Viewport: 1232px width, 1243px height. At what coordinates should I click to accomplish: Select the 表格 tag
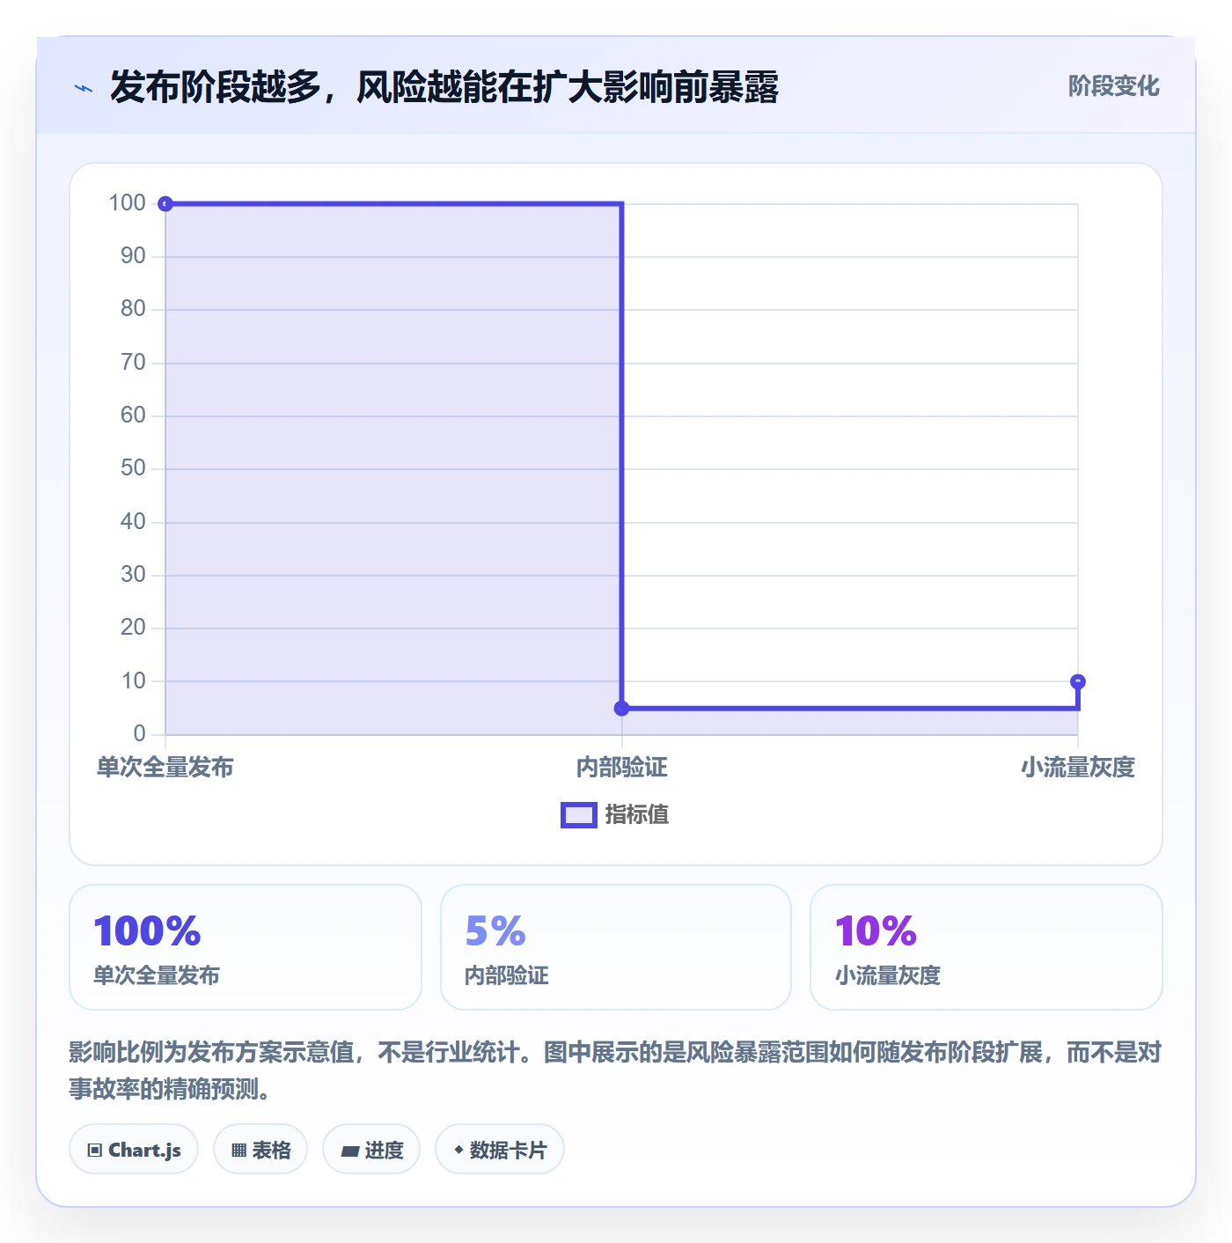[260, 1149]
